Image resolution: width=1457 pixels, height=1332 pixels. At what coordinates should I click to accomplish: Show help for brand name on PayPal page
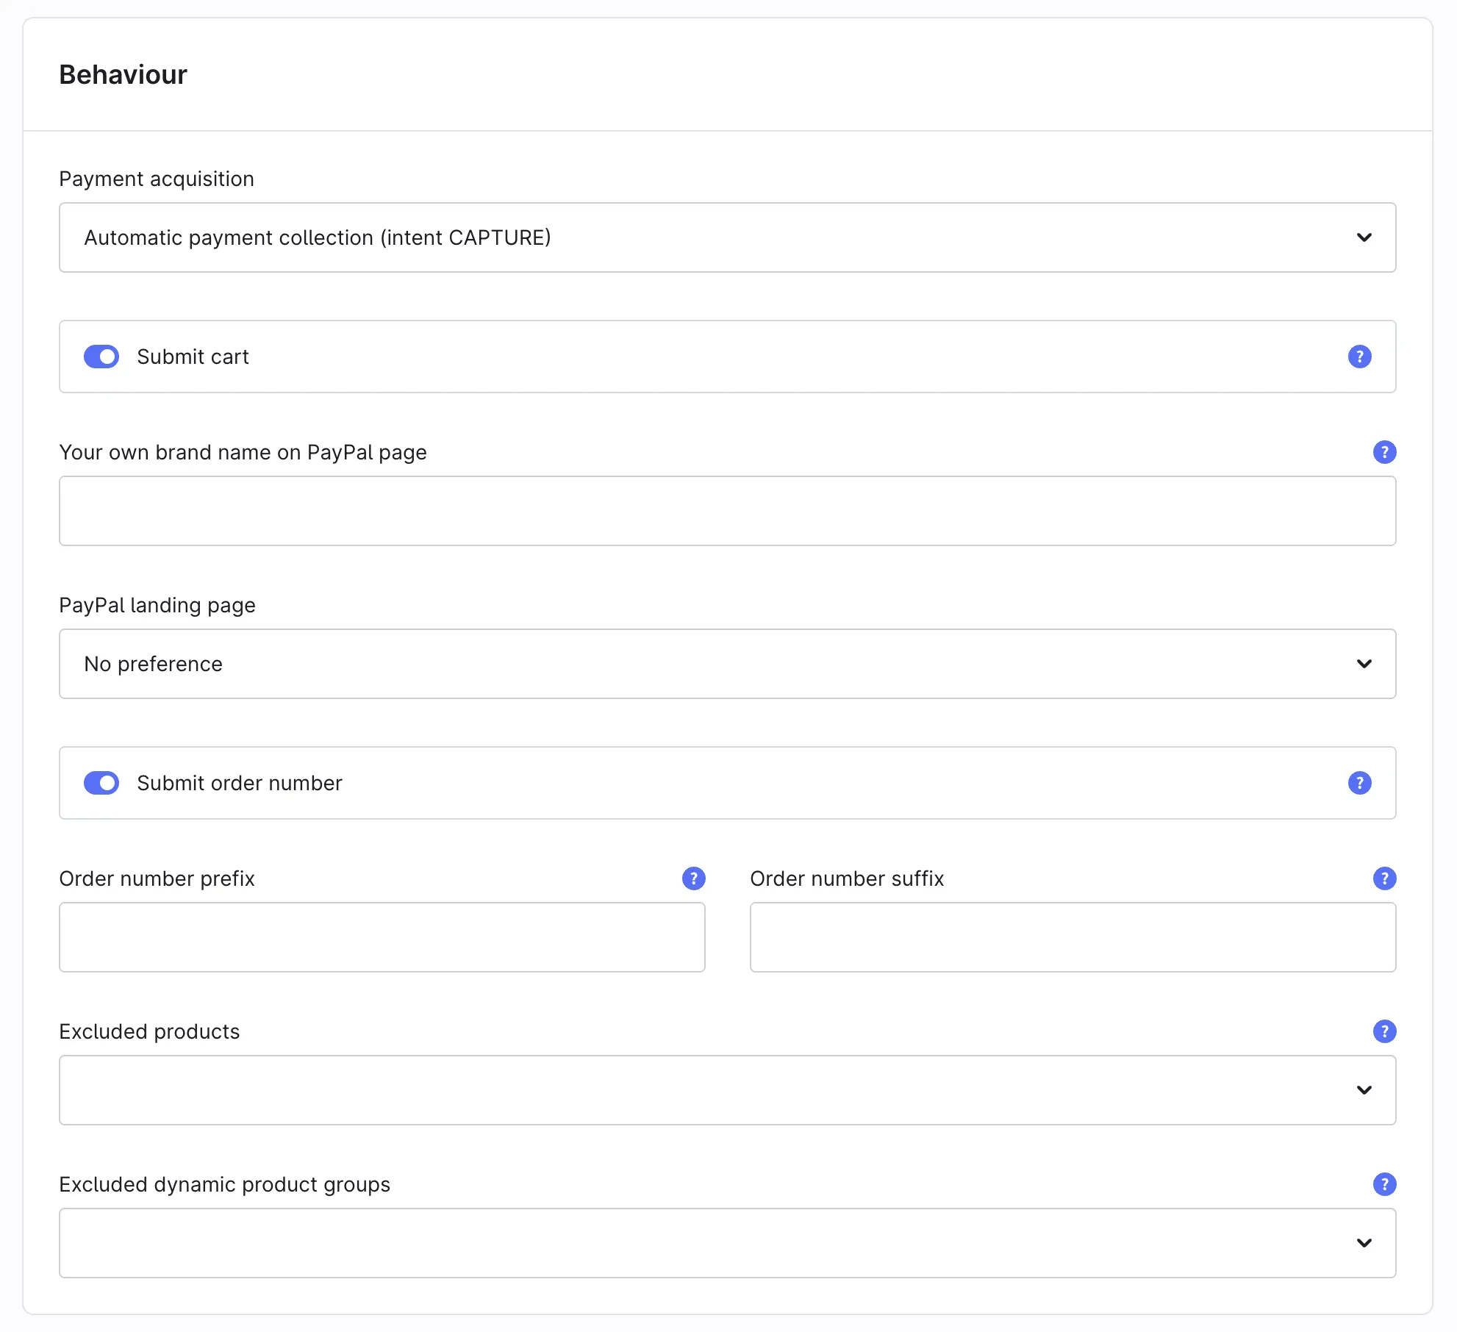1384,452
